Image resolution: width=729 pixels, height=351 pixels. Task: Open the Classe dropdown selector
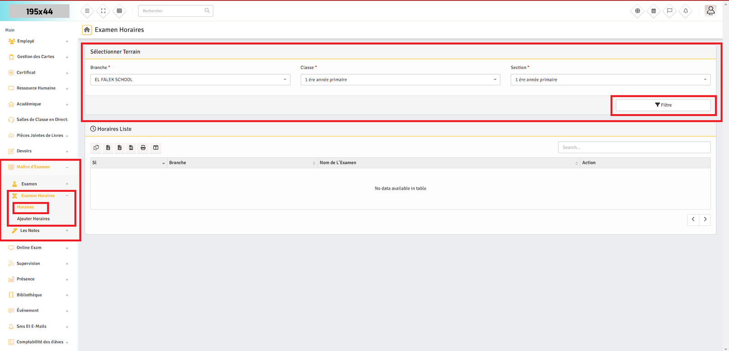click(x=400, y=80)
